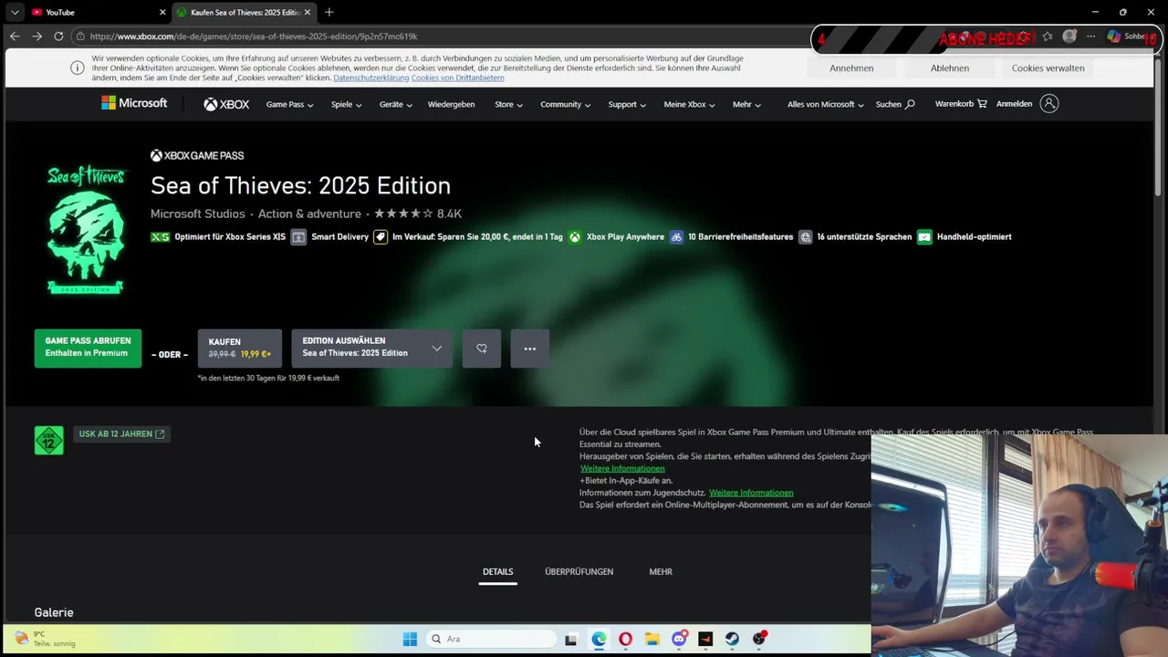The image size is (1168, 657).
Task: Click the accessibility features icon
Action: click(x=676, y=237)
